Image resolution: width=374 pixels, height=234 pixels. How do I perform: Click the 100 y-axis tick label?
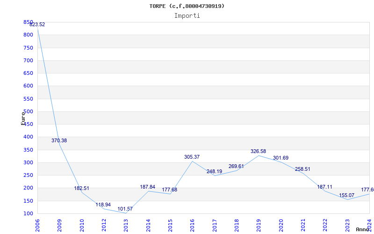(x=28, y=214)
